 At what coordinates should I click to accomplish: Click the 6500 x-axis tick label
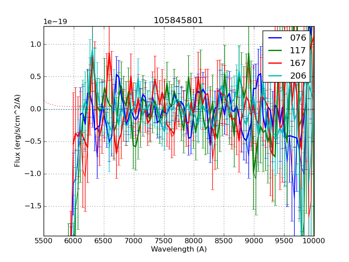104,241
